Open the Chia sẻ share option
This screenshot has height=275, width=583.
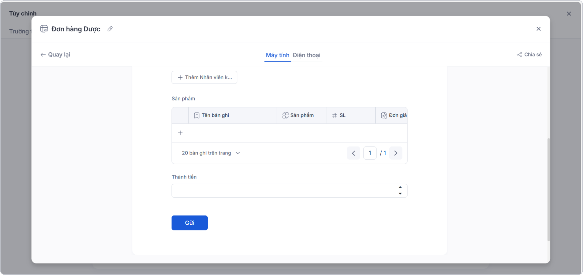[529, 55]
